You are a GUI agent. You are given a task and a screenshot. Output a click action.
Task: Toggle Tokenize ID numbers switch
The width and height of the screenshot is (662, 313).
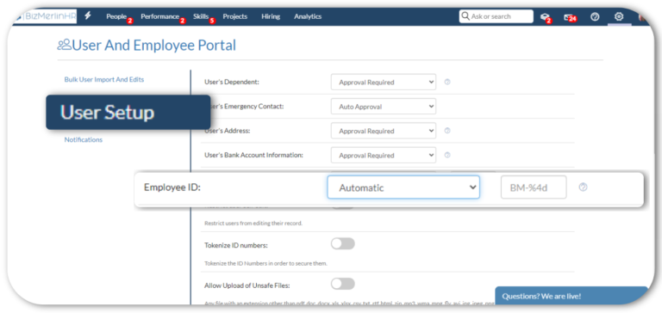point(343,244)
